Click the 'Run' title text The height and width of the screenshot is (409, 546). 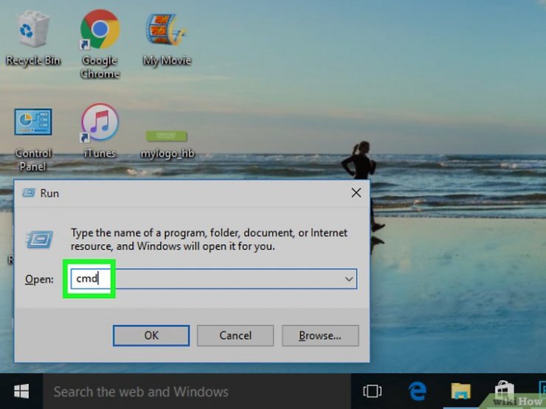(49, 193)
